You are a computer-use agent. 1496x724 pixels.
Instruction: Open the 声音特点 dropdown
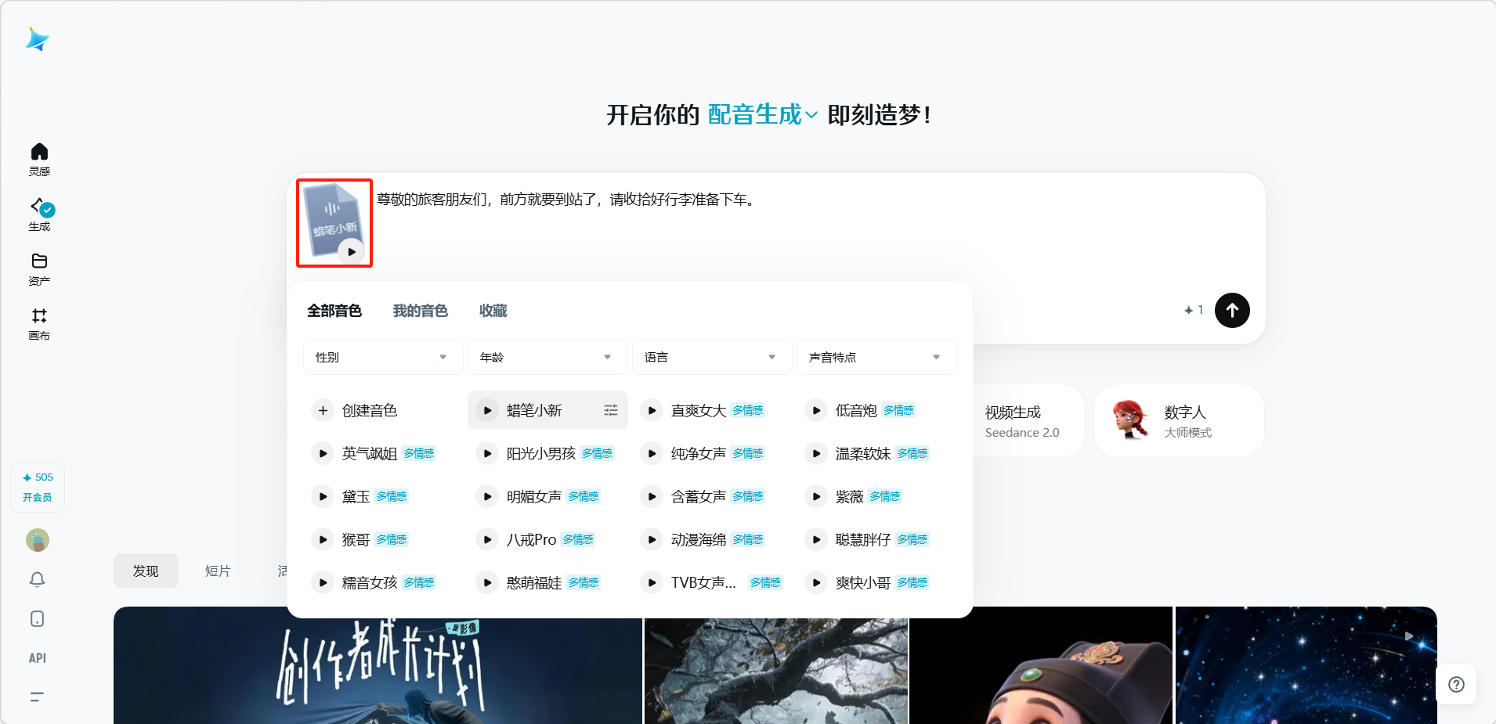pyautogui.click(x=876, y=358)
